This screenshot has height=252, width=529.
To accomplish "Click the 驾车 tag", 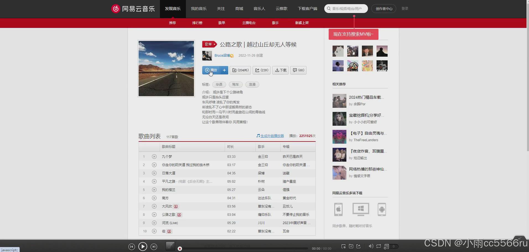I will 236,85.
